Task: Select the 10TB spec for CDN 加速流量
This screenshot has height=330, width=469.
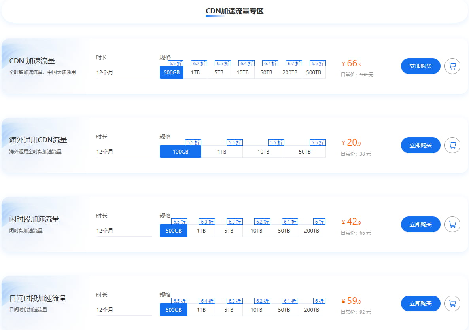Action: pos(243,72)
